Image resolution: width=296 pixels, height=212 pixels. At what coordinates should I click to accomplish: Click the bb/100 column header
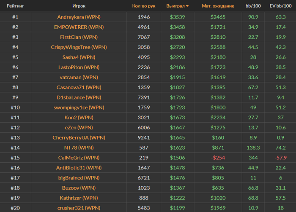point(253,6)
